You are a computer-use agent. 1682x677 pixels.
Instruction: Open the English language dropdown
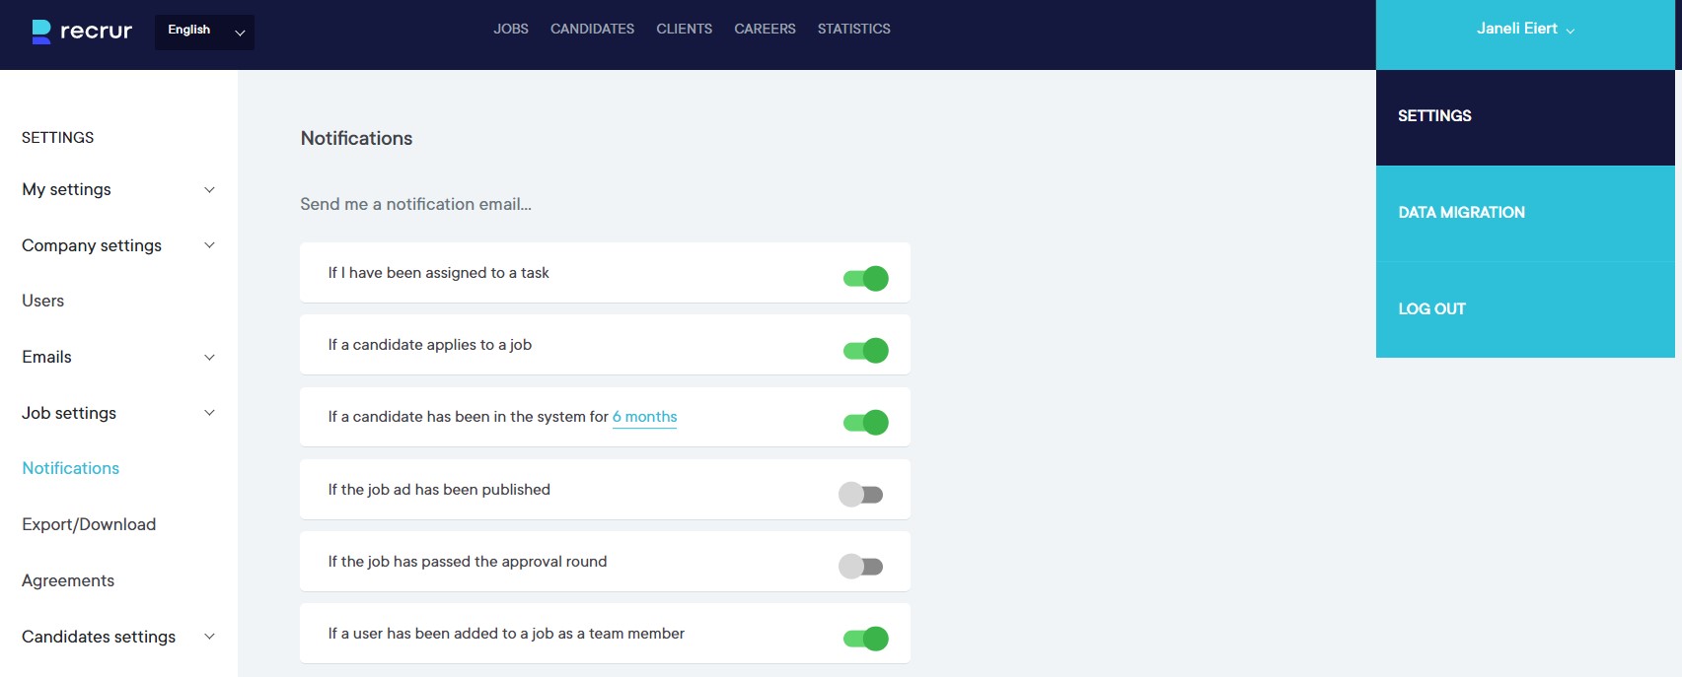point(204,32)
